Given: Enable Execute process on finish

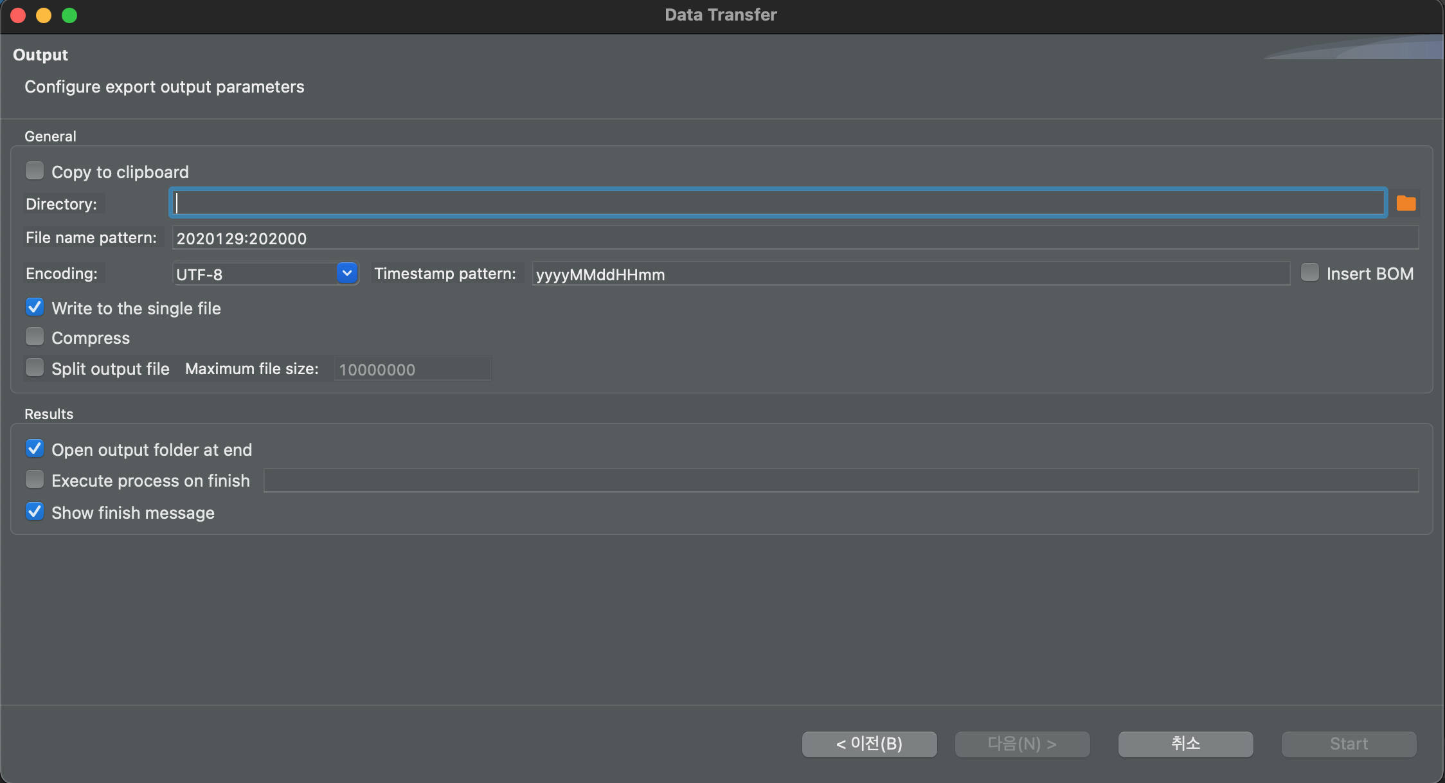Looking at the screenshot, I should [35, 480].
